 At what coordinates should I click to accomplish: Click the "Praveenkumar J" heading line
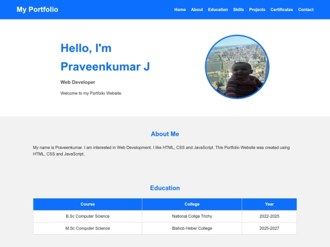105,66
